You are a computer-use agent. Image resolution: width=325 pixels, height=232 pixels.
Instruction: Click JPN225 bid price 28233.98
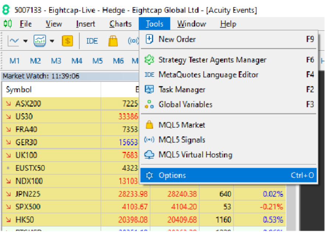pyautogui.click(x=133, y=194)
